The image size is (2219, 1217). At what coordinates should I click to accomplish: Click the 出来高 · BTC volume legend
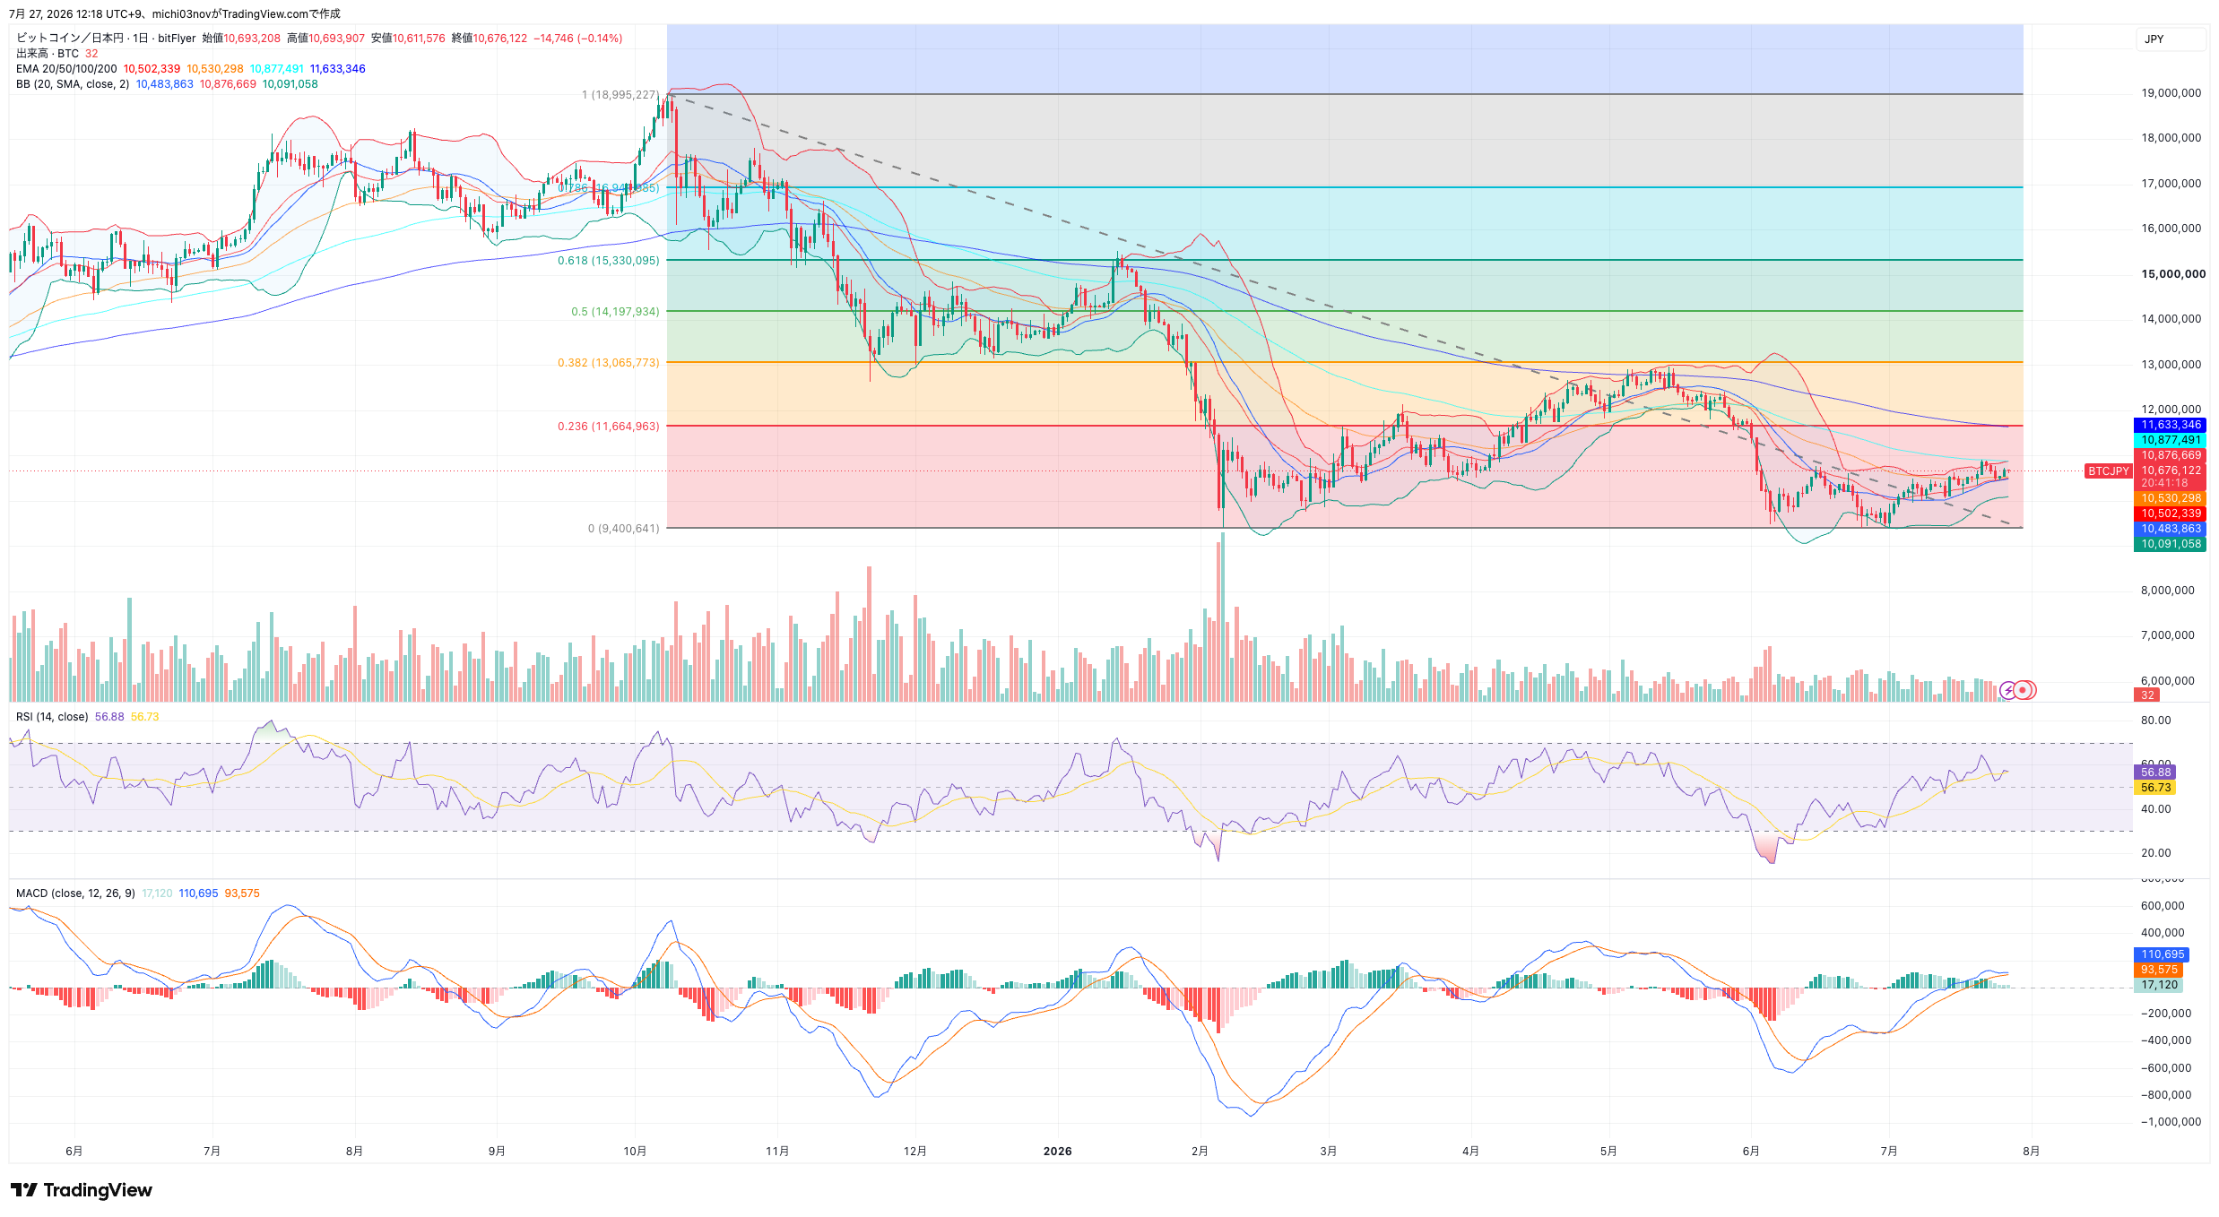pyautogui.click(x=48, y=54)
